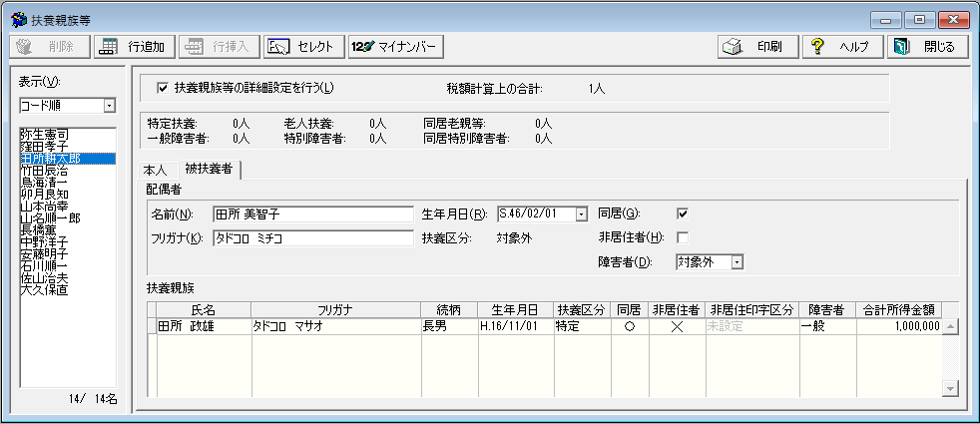Viewport: 980px width, 424px height.
Task: Open the コード順 display order dropdown
Action: (110, 105)
